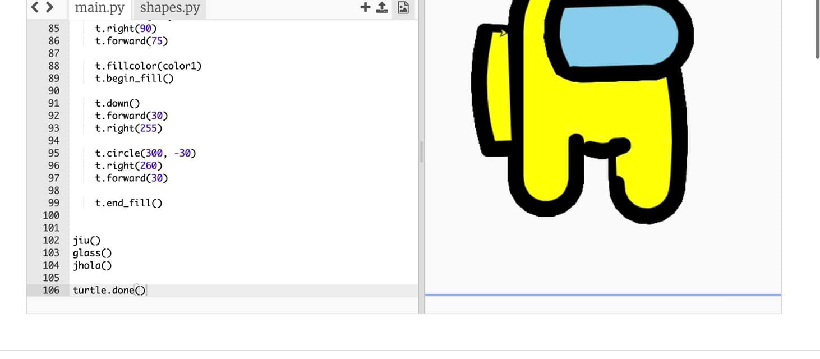
Task: Click the plus icon to add a new file
Action: 365,7
